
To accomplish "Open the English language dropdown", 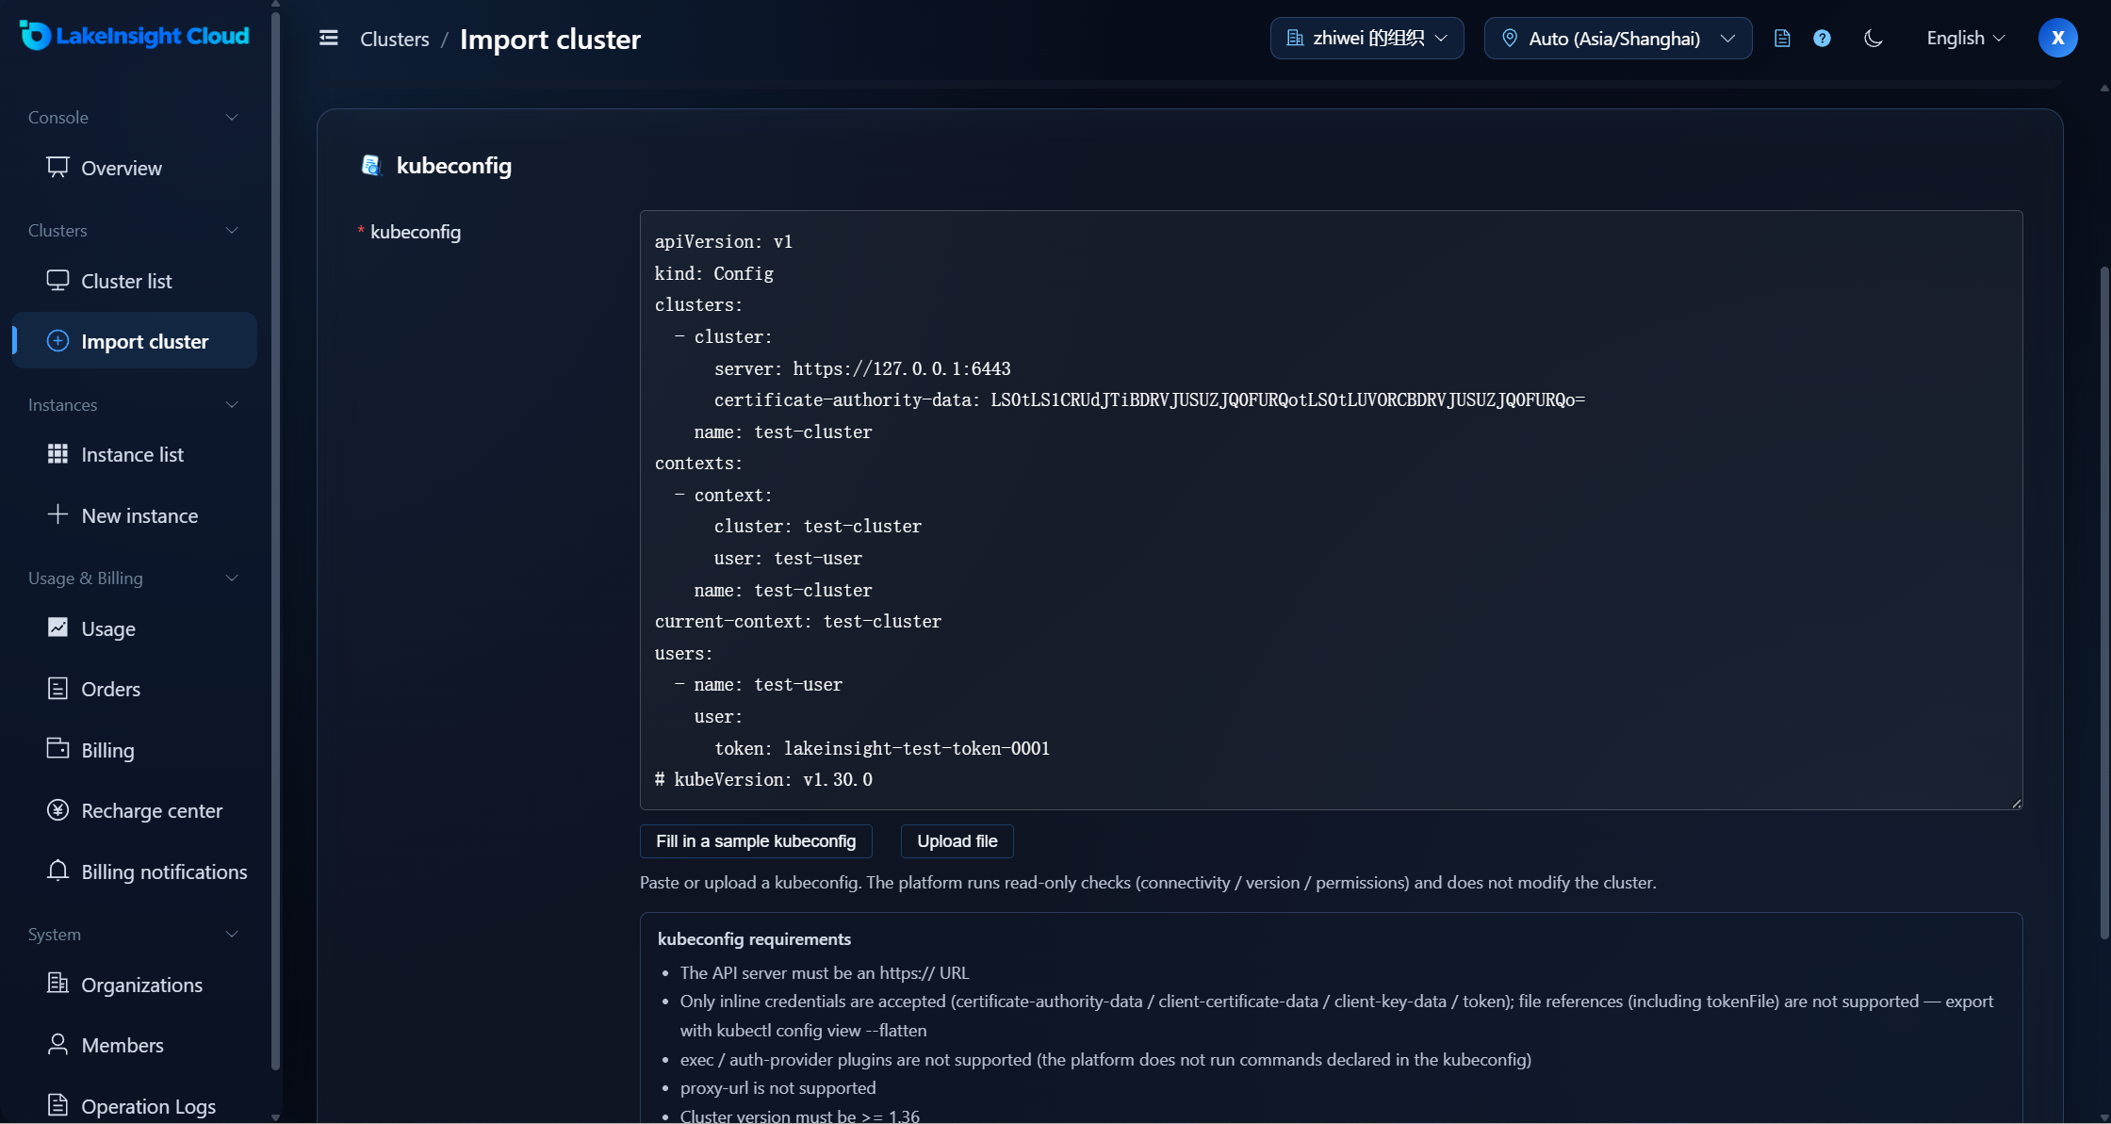I will [x=1966, y=38].
